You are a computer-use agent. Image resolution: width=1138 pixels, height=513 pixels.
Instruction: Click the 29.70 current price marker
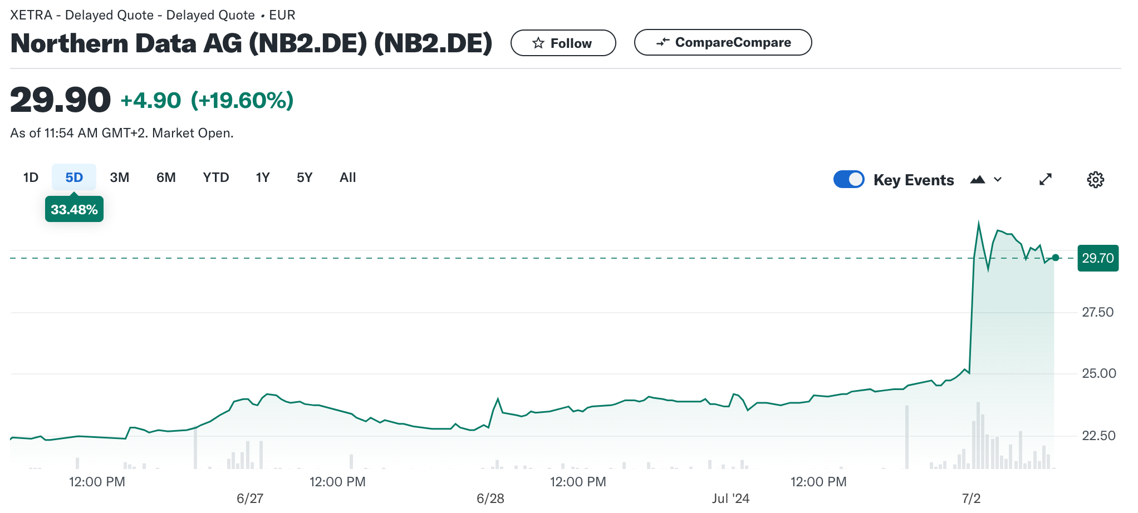pos(1097,258)
